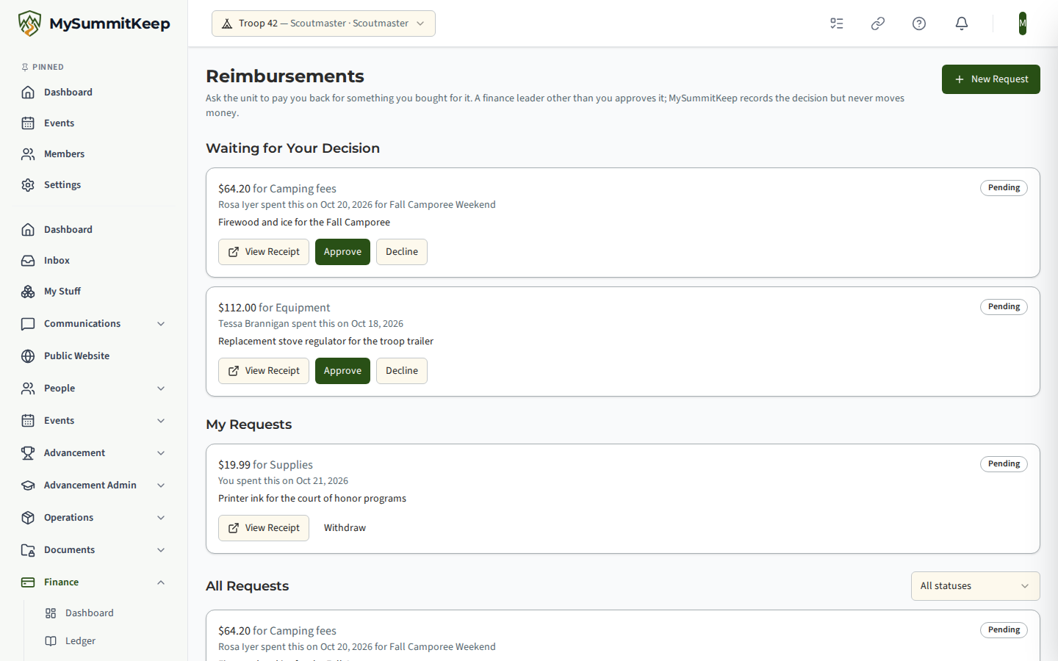This screenshot has width=1058, height=661.
Task: Approve Rosa Iyer's $64.20 camping fees request
Action: pyautogui.click(x=342, y=252)
